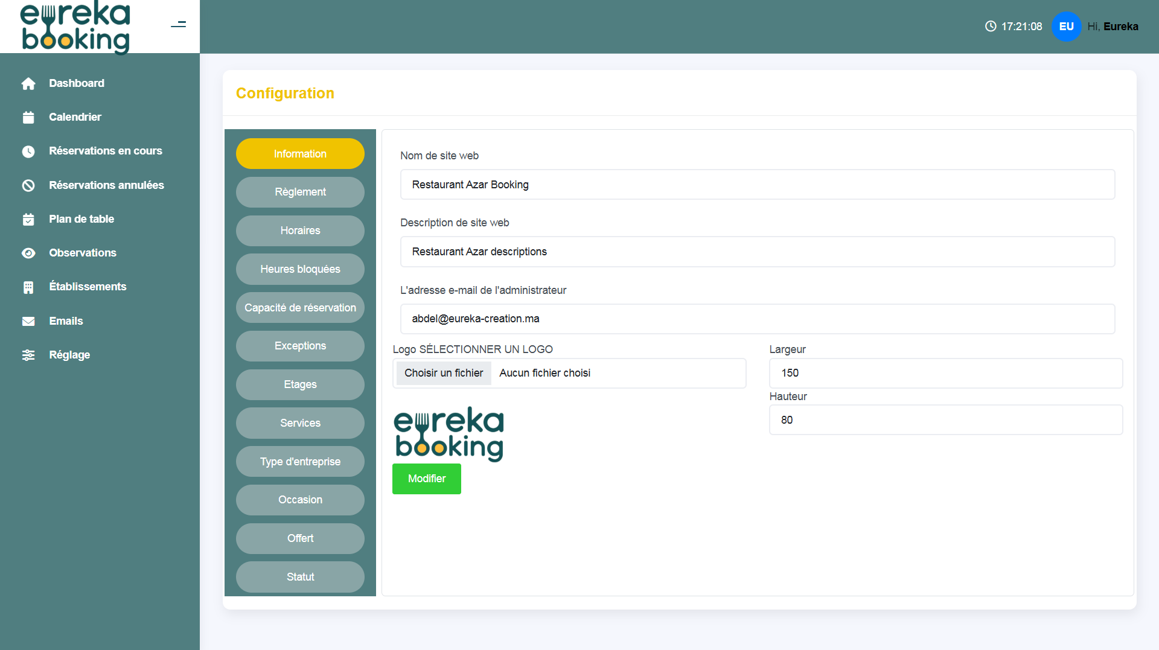Click the Établissements building icon
The width and height of the screenshot is (1159, 650).
coord(28,287)
